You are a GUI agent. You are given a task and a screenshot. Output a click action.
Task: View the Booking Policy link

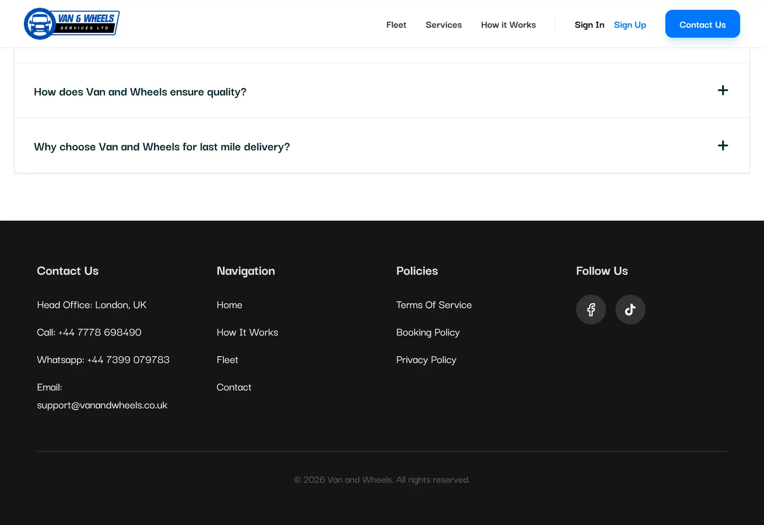pos(428,332)
